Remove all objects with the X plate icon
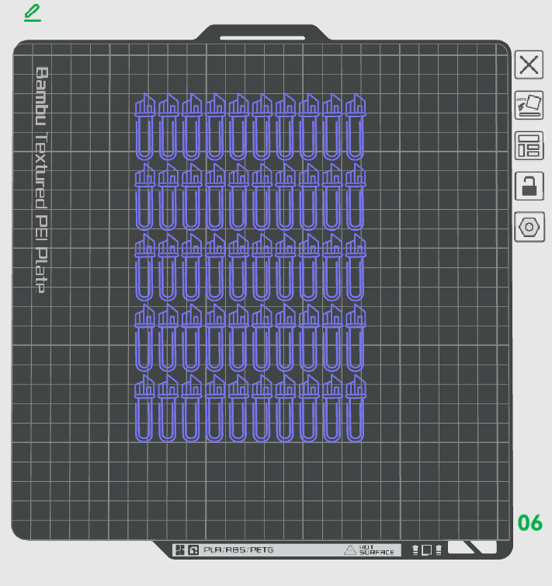The width and height of the screenshot is (552, 586). pyautogui.click(x=529, y=65)
